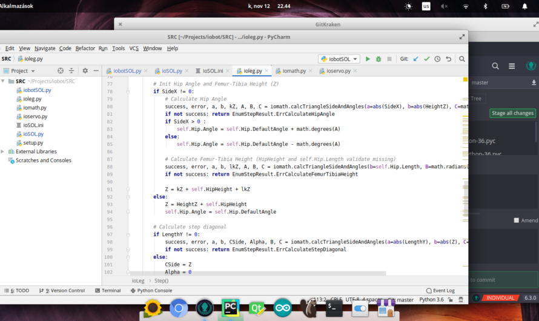Open the Terminal tool window
The height and width of the screenshot is (321, 539).
[x=108, y=291]
